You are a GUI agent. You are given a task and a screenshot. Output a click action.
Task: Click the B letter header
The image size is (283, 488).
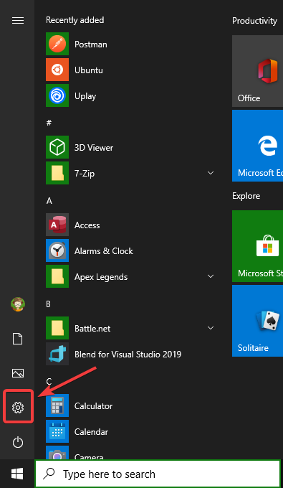(x=49, y=304)
